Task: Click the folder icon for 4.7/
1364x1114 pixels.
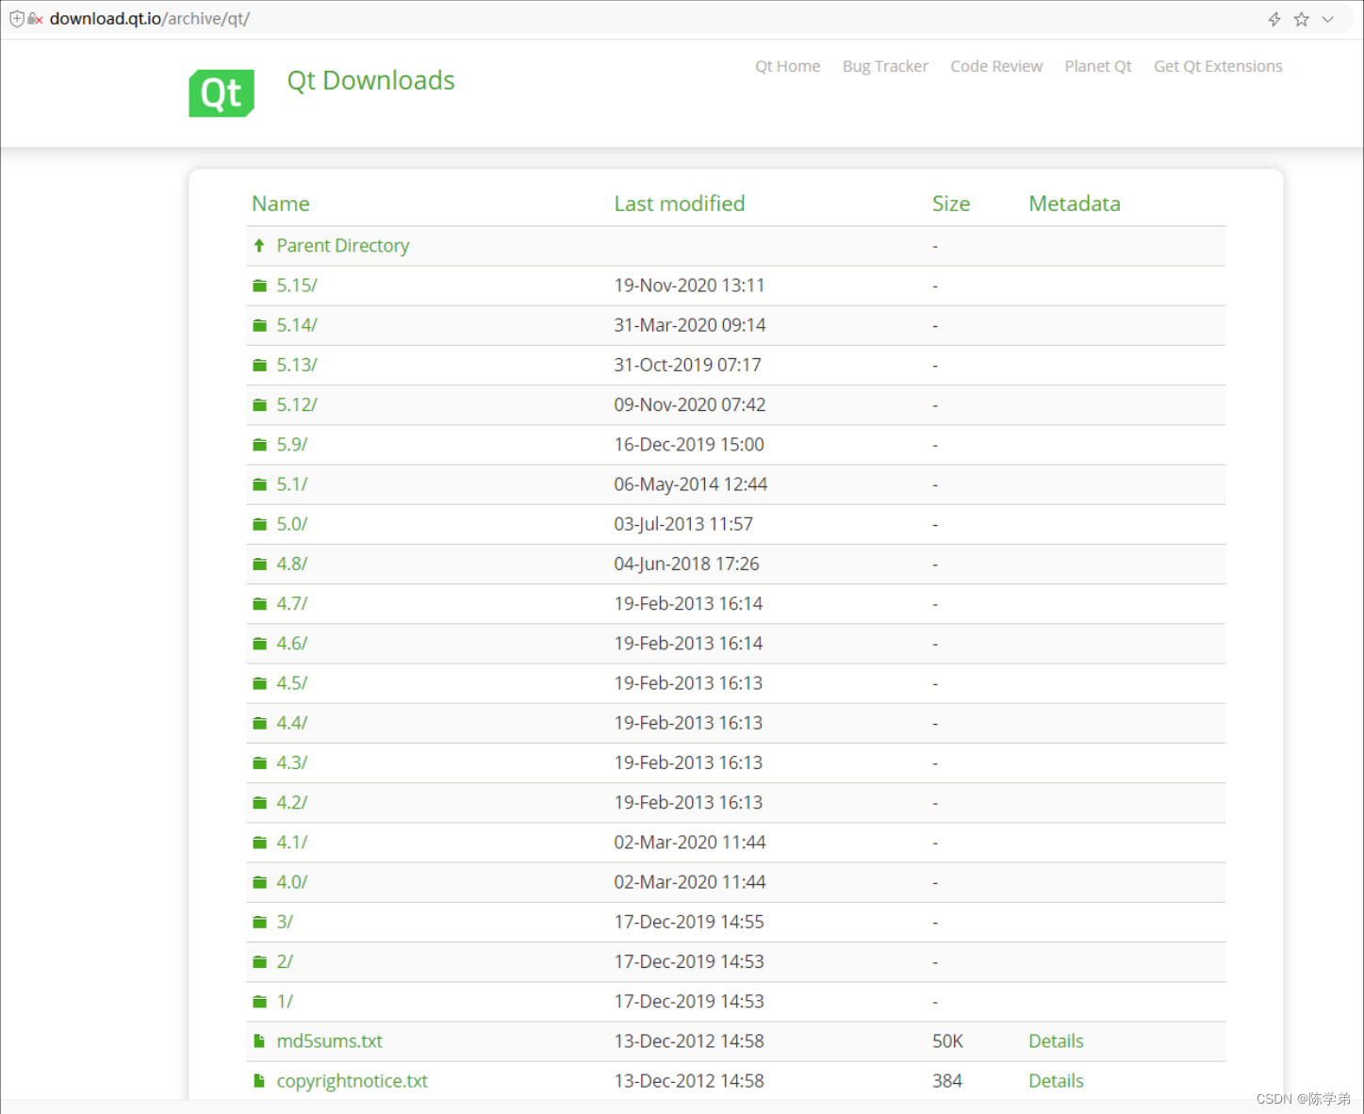Action: (260, 604)
